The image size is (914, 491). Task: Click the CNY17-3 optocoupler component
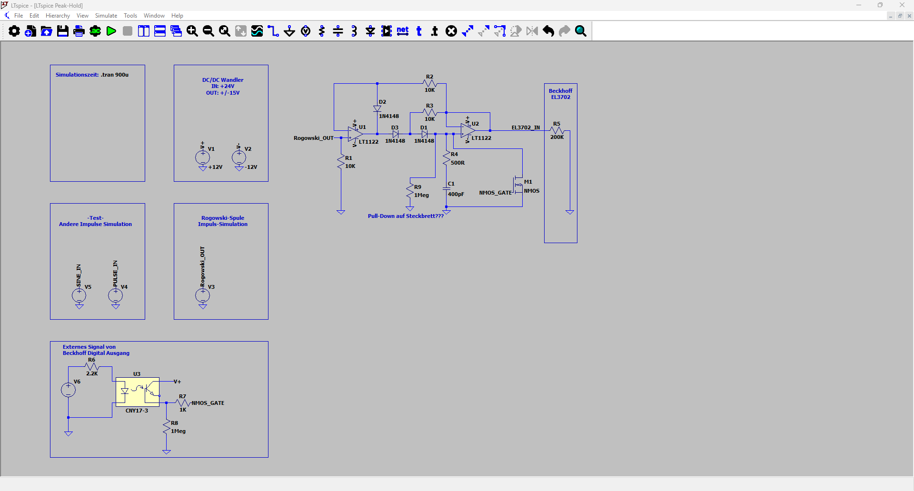138,392
